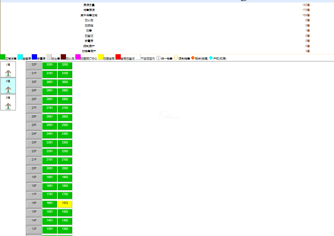
Task: Open unit 2701
Action: click(49, 109)
